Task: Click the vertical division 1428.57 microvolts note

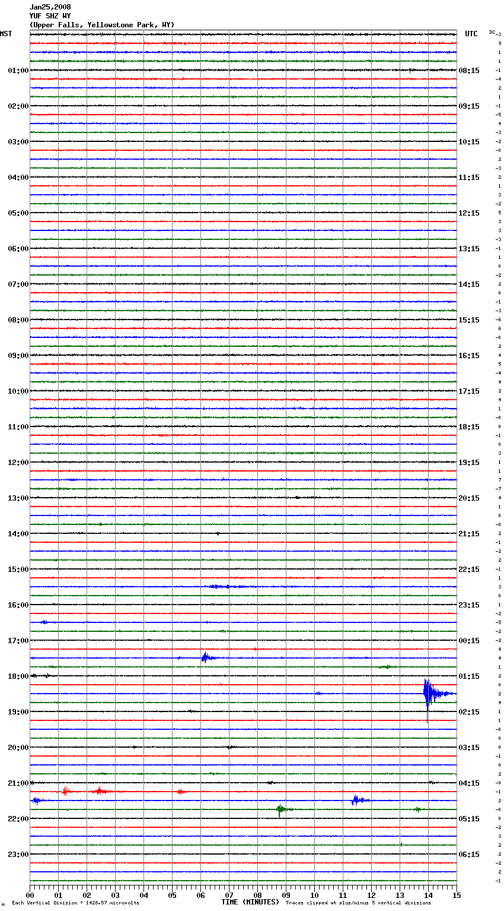Action: 75,903
